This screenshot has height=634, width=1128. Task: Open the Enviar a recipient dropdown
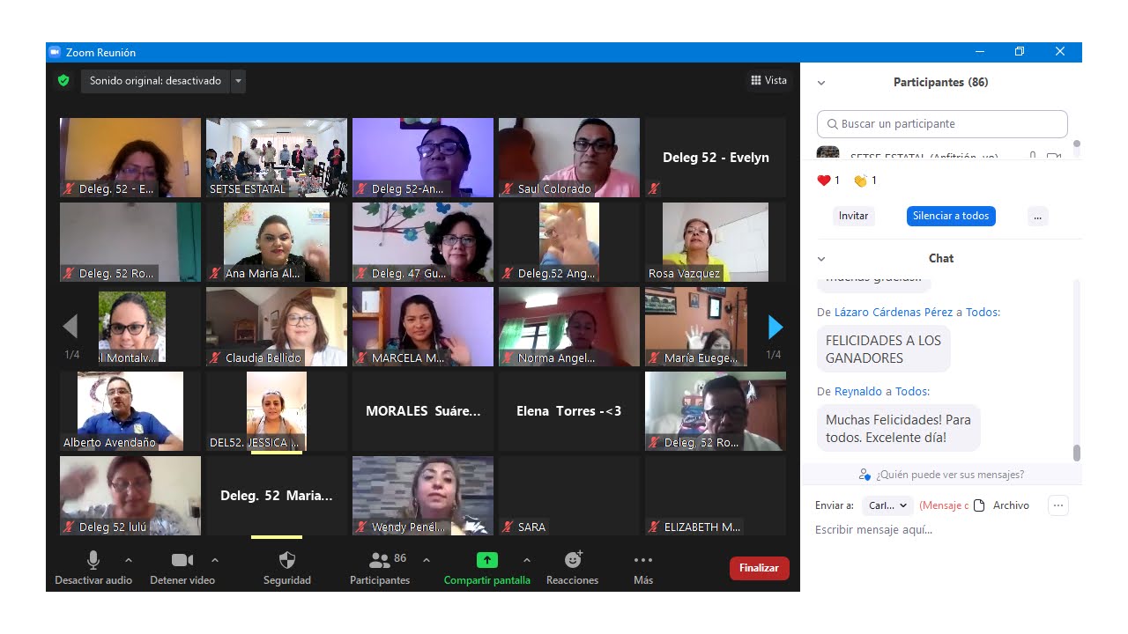click(x=887, y=505)
